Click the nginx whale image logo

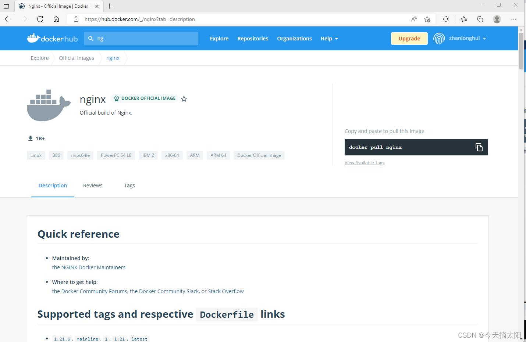click(49, 105)
